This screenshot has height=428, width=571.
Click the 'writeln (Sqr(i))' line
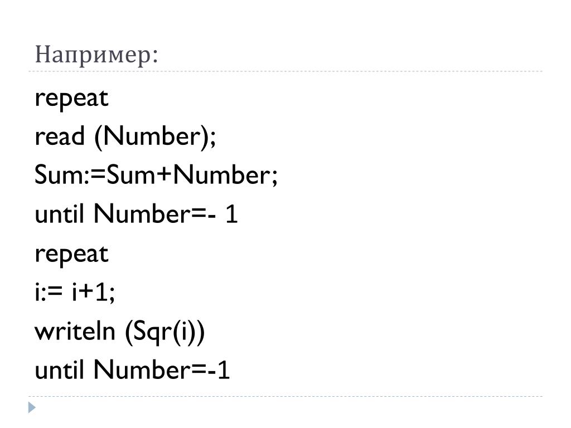point(120,332)
